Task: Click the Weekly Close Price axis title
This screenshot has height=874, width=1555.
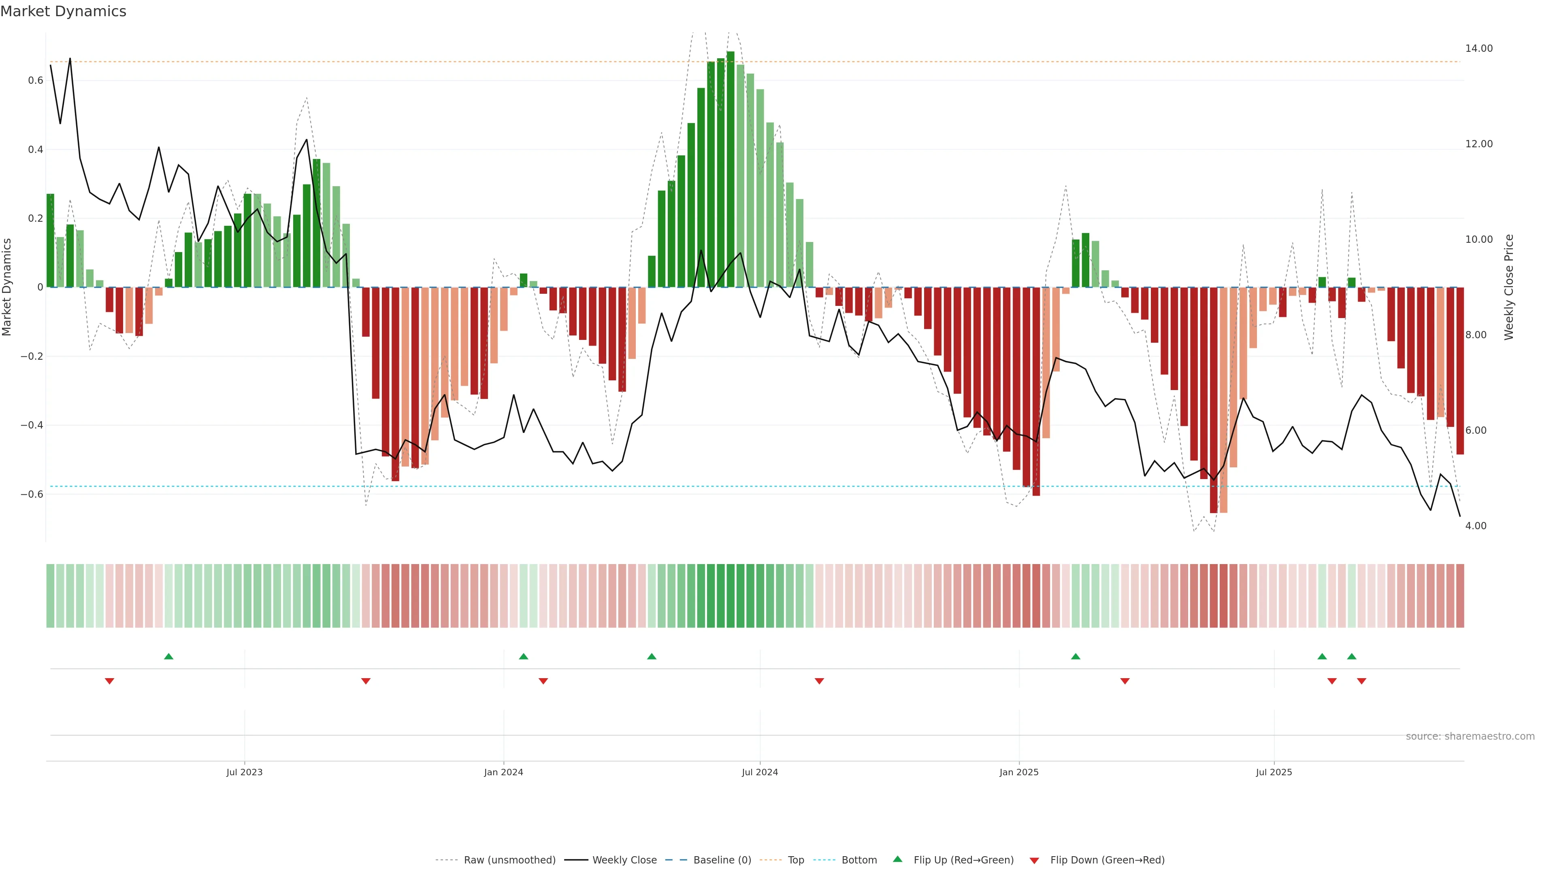Action: tap(1508, 287)
